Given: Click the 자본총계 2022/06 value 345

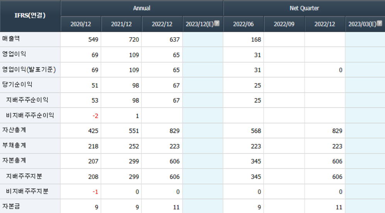Looking at the screenshot, I should point(256,162).
